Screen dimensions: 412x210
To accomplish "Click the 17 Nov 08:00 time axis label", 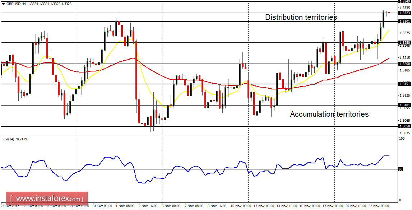I will coord(333,206).
